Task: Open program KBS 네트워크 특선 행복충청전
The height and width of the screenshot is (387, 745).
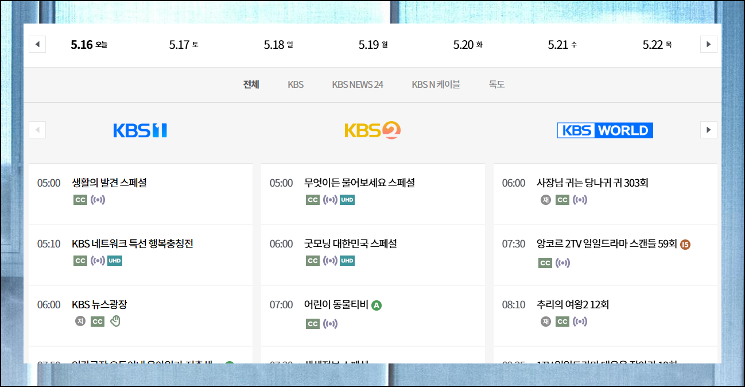Action: click(x=133, y=243)
